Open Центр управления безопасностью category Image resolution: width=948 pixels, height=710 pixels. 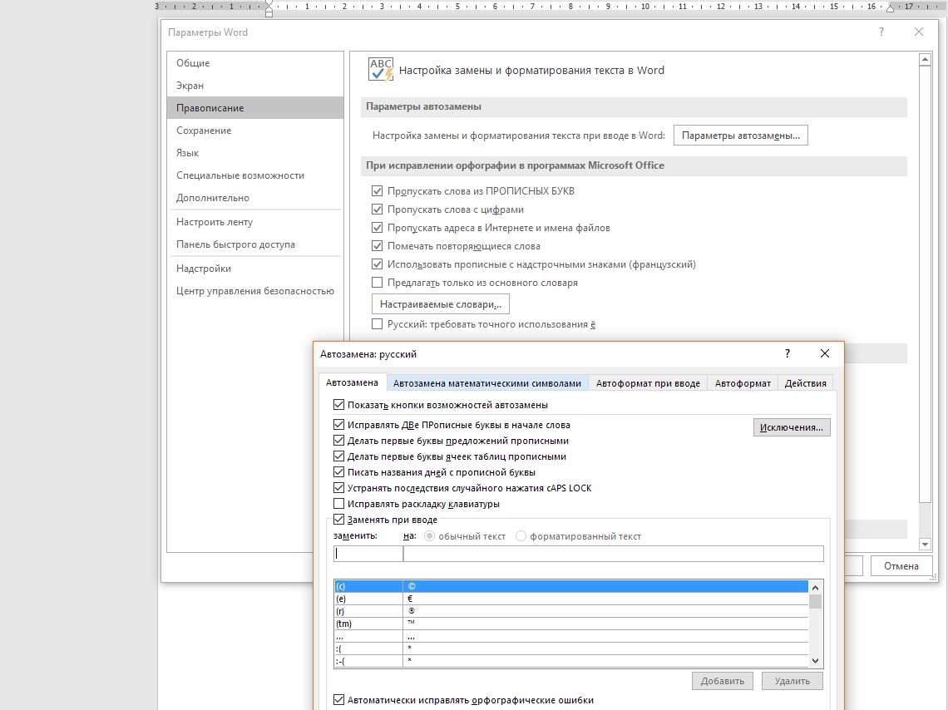(x=254, y=291)
